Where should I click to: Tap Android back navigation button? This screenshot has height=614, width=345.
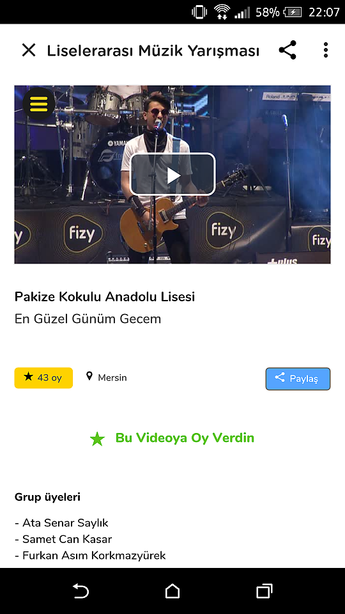click(80, 590)
